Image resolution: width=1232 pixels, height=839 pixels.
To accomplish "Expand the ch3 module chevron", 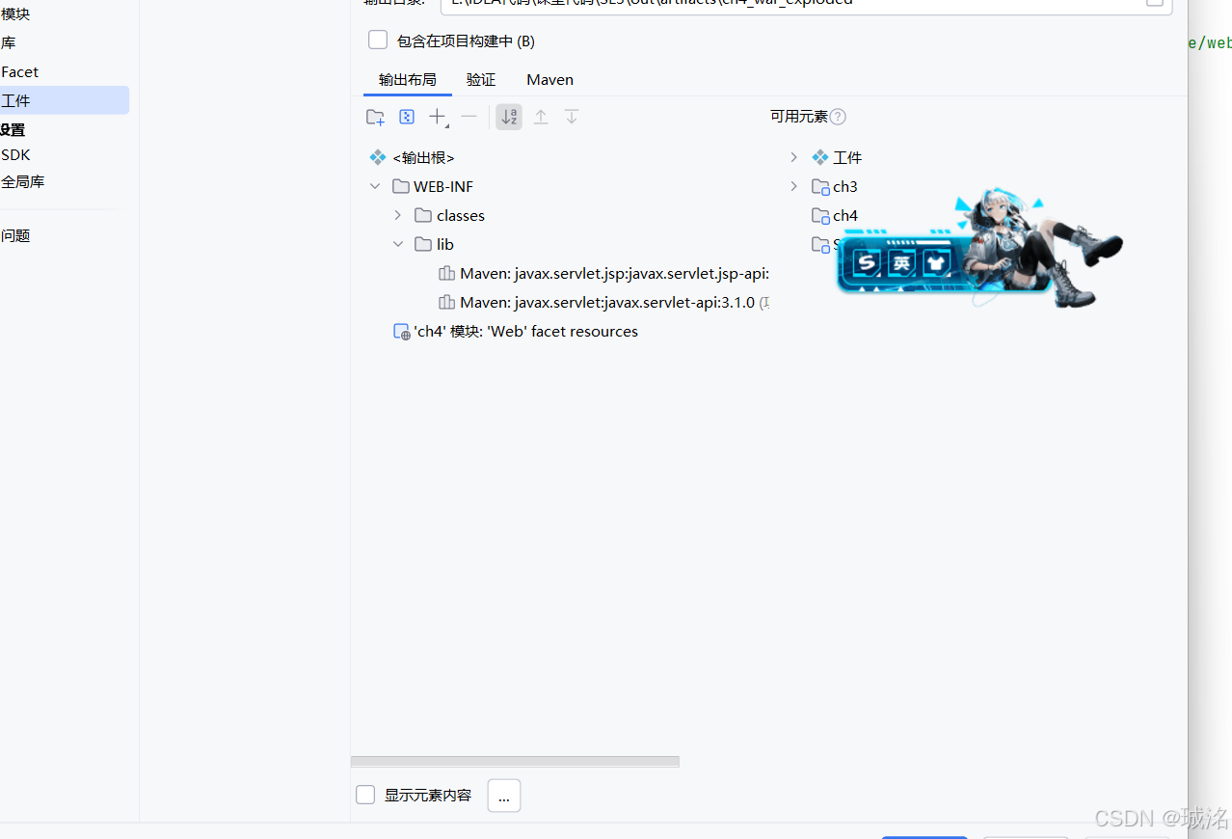I will pyautogui.click(x=794, y=186).
